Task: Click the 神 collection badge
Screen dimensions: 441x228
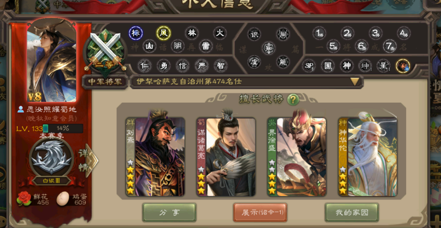Action: pos(347,66)
